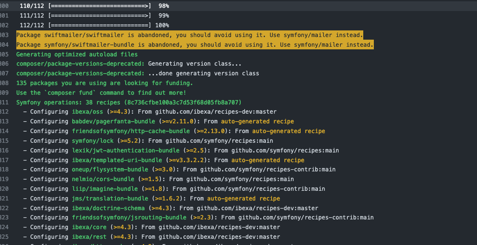
Task: Click the babdev/pagerfanta-bundle package name
Action: coord(113,121)
